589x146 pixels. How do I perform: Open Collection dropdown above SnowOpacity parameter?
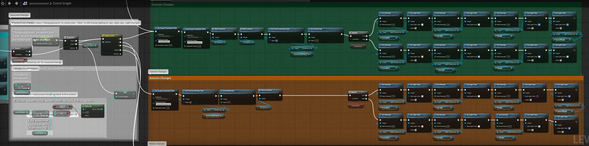click(164, 36)
